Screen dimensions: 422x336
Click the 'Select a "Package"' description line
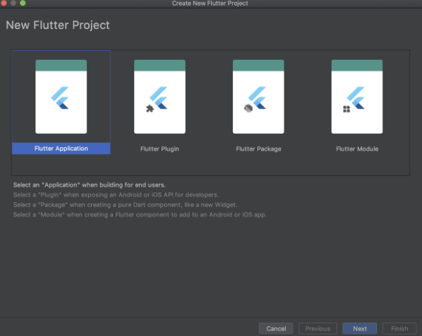[126, 205]
